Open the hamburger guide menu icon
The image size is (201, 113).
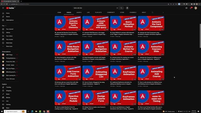[3, 8]
